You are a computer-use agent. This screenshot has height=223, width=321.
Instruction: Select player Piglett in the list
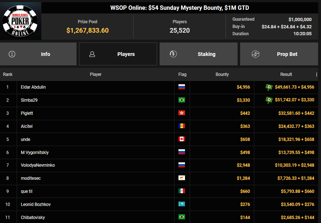[x=27, y=113]
